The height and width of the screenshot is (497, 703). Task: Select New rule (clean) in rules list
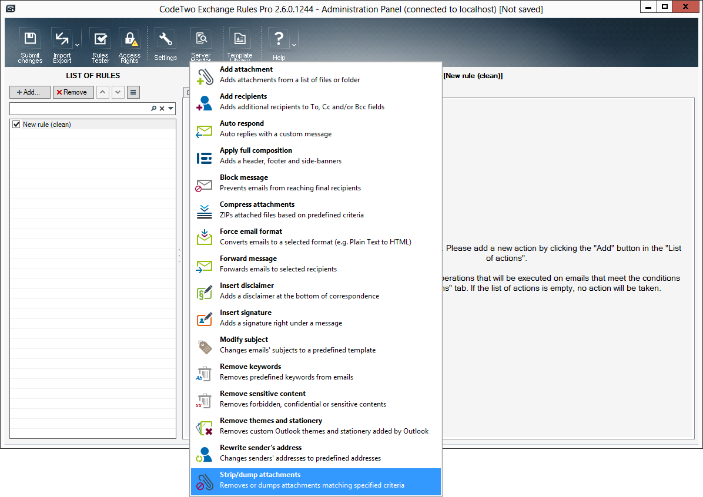[x=47, y=125]
